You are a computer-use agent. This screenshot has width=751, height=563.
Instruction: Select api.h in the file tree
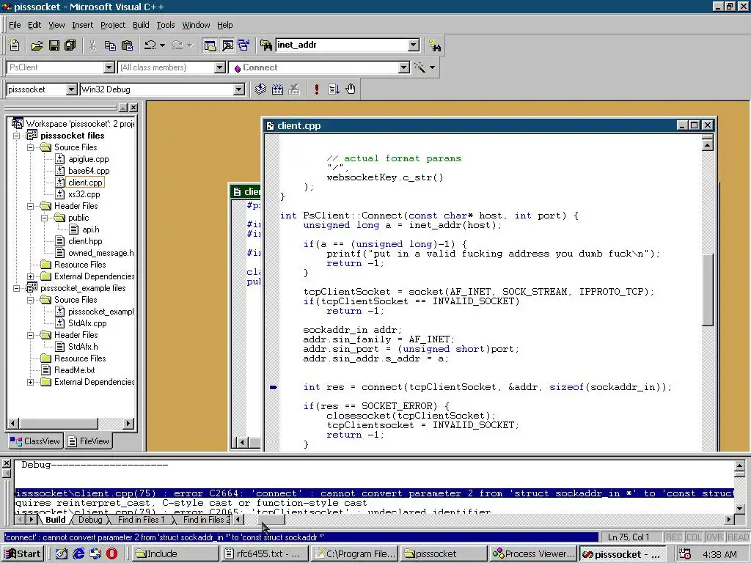(x=90, y=229)
